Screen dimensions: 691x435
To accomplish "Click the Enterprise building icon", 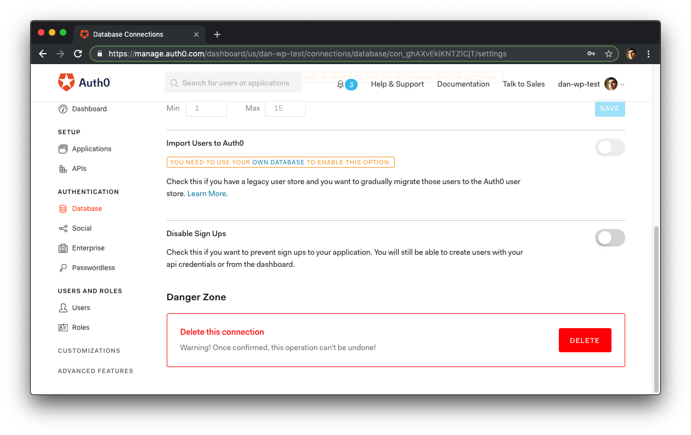I will click(x=63, y=248).
